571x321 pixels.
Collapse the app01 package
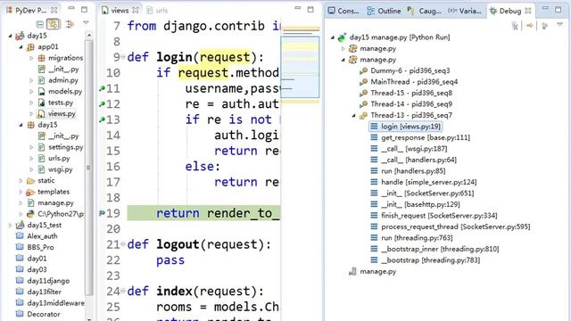[21, 47]
